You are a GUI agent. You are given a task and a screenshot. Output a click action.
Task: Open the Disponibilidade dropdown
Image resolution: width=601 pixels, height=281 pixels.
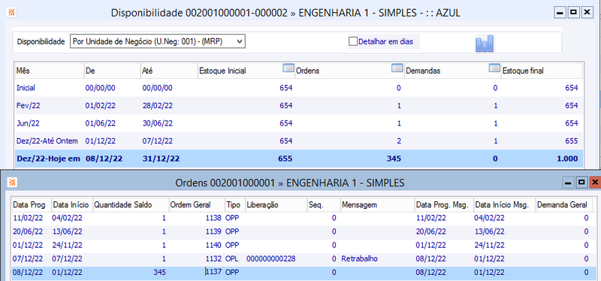coord(157,41)
